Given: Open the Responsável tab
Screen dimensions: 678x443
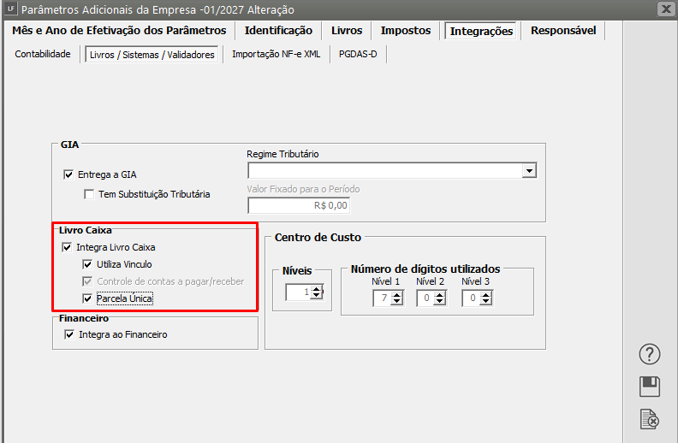Looking at the screenshot, I should click(x=563, y=31).
